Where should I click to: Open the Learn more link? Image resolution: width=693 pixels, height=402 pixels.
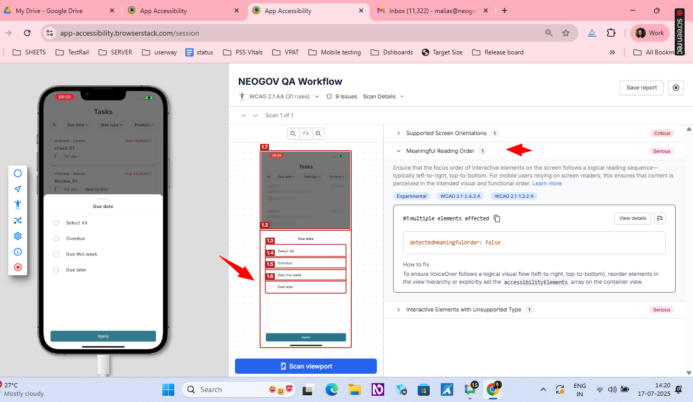[x=547, y=184]
